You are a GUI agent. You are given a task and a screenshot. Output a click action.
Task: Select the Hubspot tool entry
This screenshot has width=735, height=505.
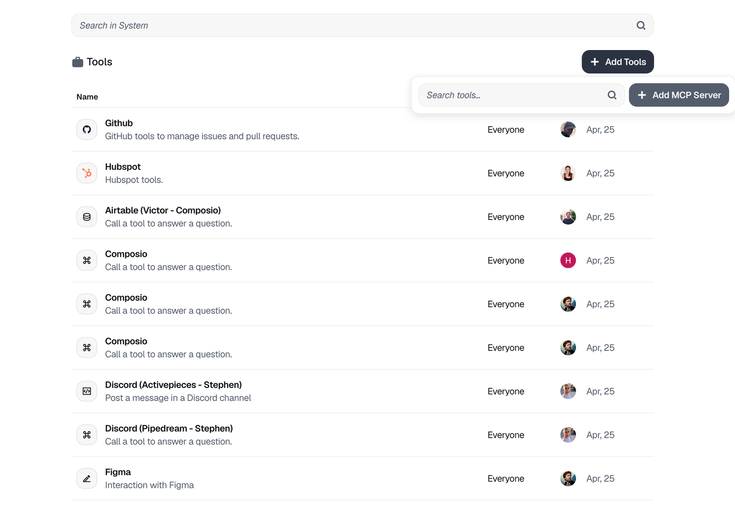(123, 166)
